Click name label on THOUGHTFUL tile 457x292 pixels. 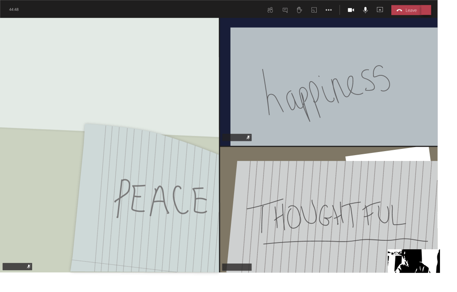[237, 267]
